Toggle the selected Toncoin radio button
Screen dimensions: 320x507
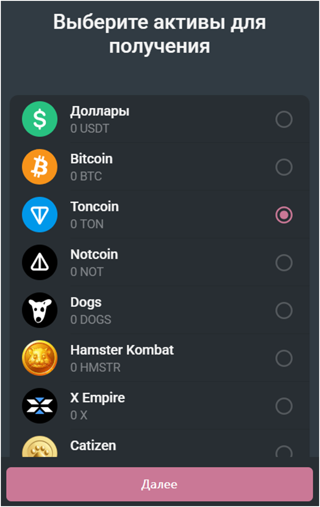pyautogui.click(x=284, y=215)
